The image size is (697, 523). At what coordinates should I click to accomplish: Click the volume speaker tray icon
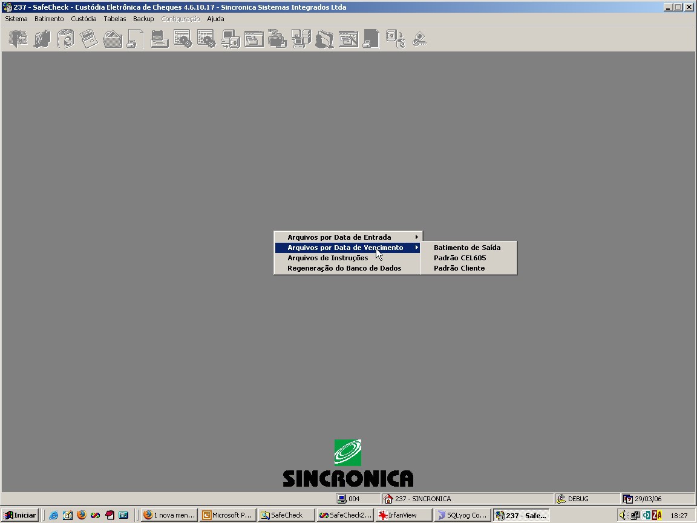click(x=623, y=515)
